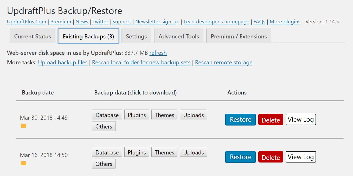Click the Actions column header
This screenshot has height=176, width=353.
click(237, 93)
